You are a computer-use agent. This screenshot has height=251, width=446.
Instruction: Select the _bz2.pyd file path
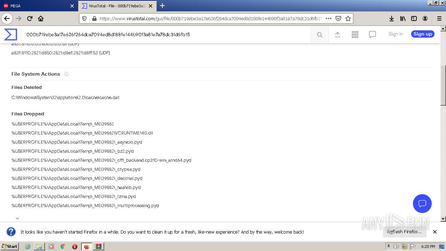[x=72, y=151]
